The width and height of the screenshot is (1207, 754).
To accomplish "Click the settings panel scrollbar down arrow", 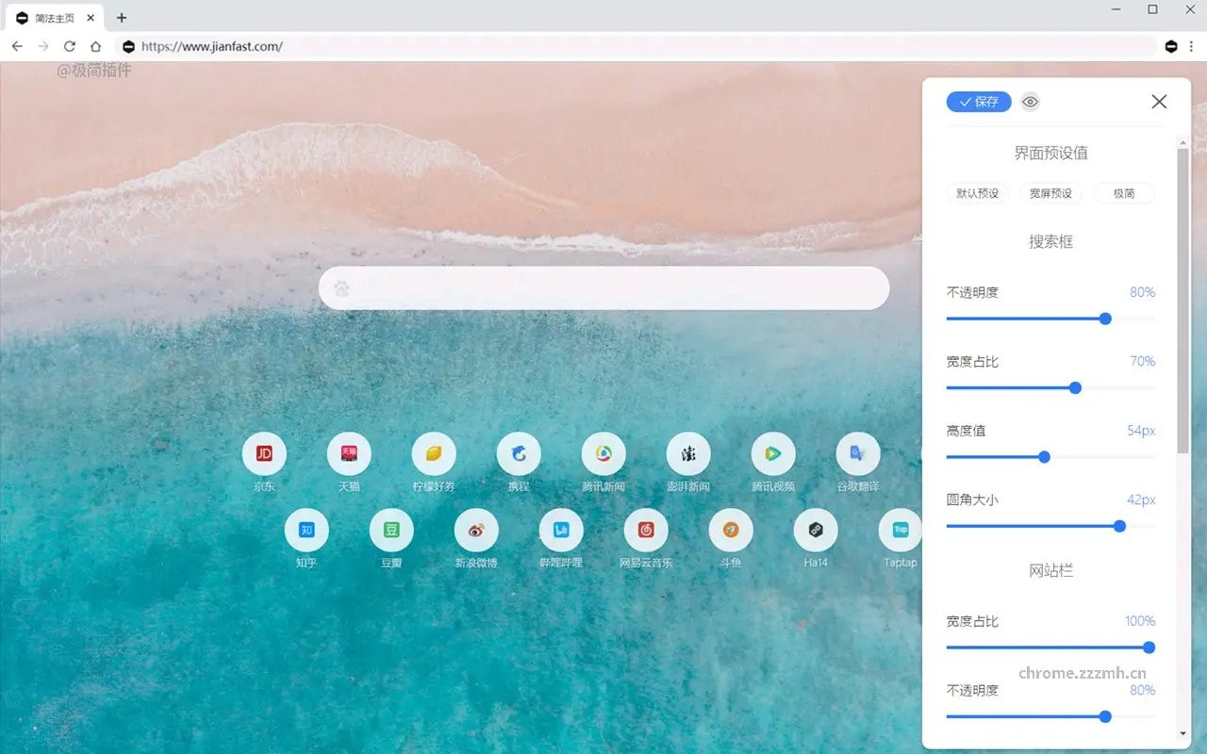I will click(1182, 733).
